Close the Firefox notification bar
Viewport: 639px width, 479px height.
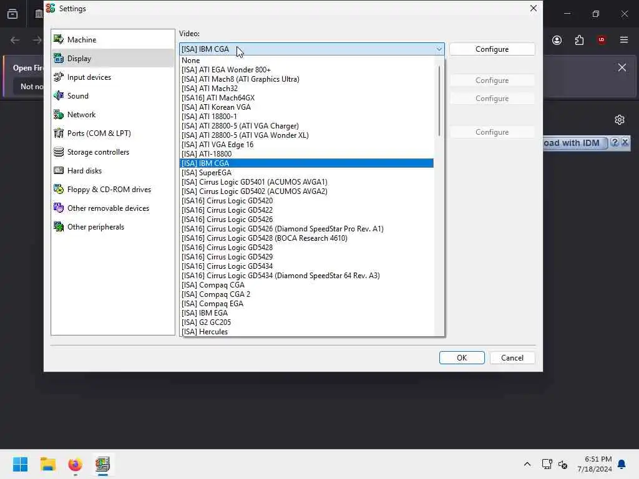622,67
